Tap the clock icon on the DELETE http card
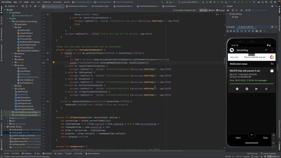The image size is (281, 158). tap(272, 71)
